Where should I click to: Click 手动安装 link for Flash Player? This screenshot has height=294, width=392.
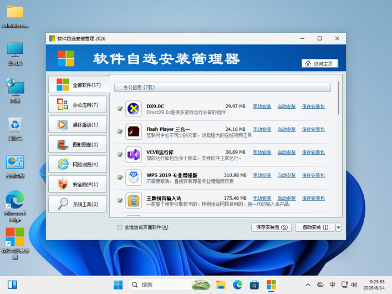(262, 129)
